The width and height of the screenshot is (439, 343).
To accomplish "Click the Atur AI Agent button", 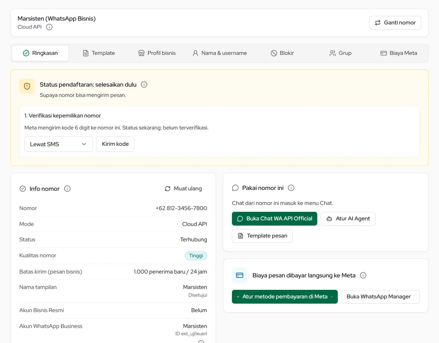I will point(348,219).
